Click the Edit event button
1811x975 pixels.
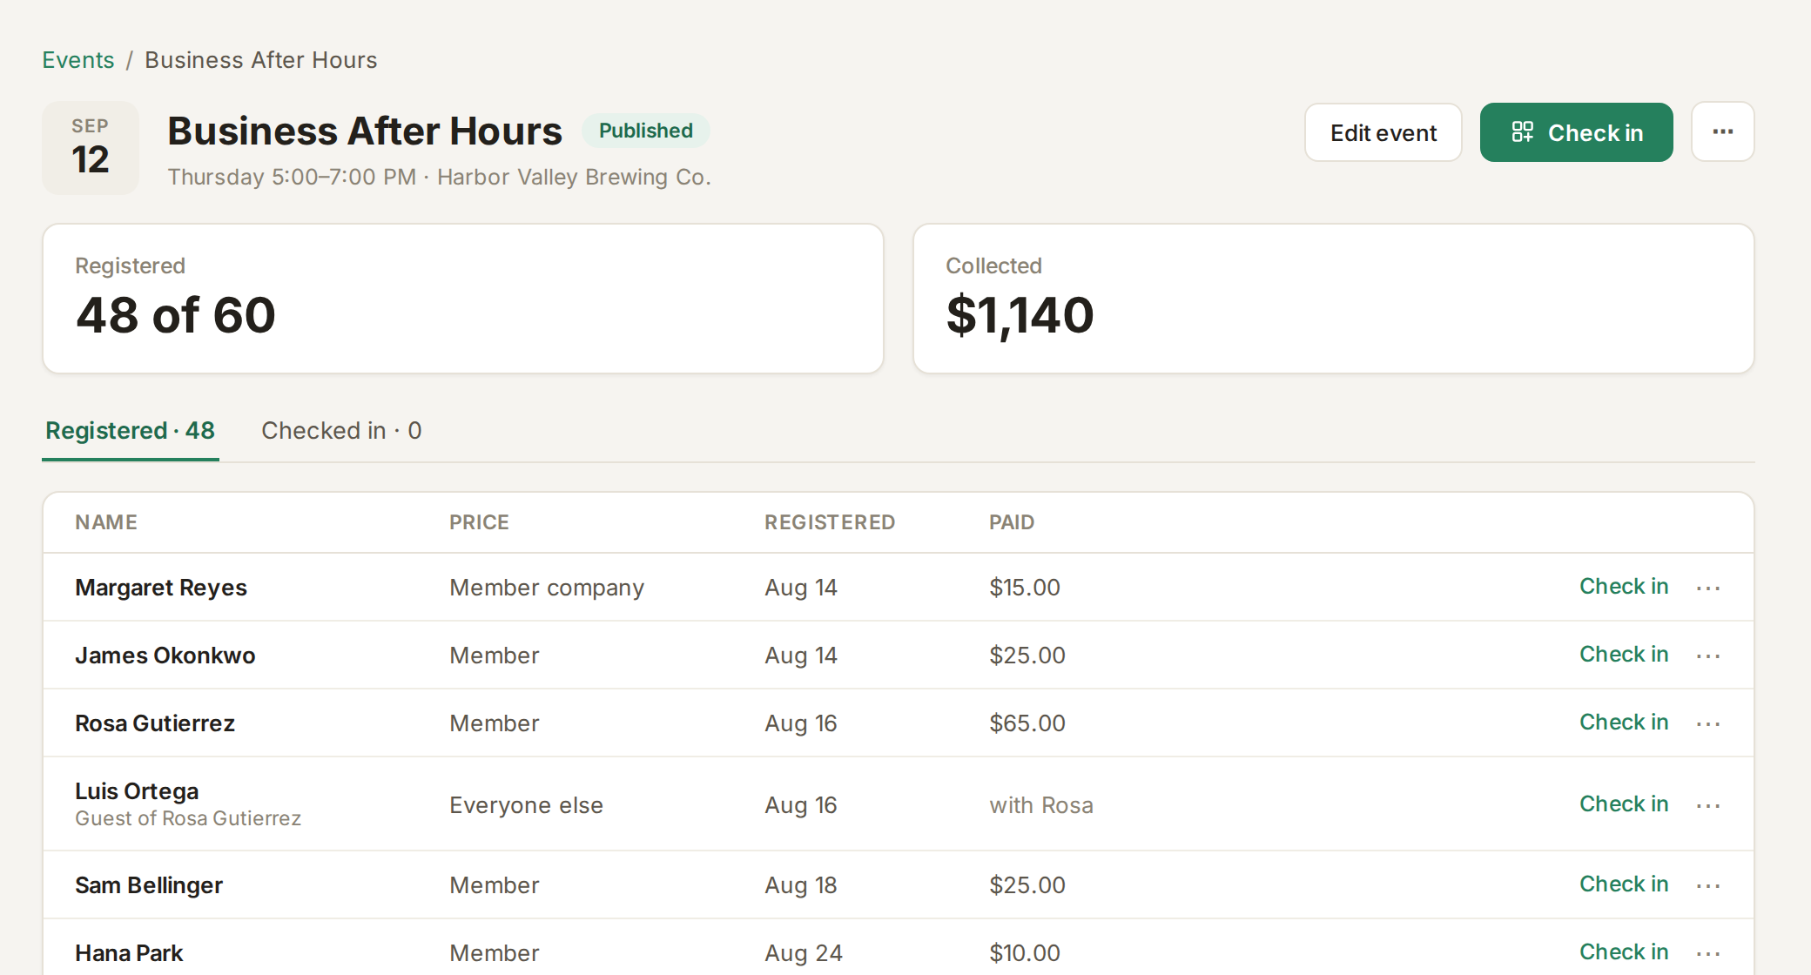point(1383,132)
